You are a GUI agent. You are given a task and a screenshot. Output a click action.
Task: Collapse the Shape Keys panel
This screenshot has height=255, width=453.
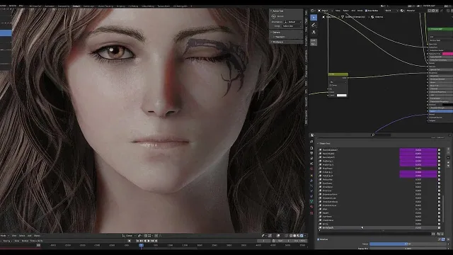(x=319, y=143)
